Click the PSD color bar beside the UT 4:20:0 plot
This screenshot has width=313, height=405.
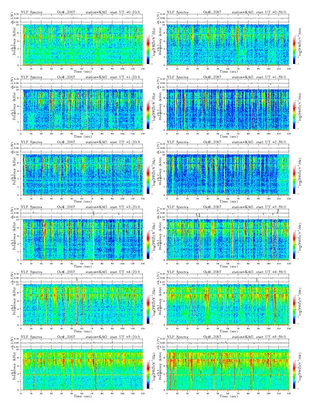tap(148, 309)
